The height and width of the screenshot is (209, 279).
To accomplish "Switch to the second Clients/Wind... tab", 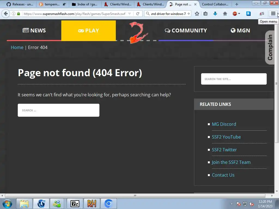I will click(x=150, y=4).
